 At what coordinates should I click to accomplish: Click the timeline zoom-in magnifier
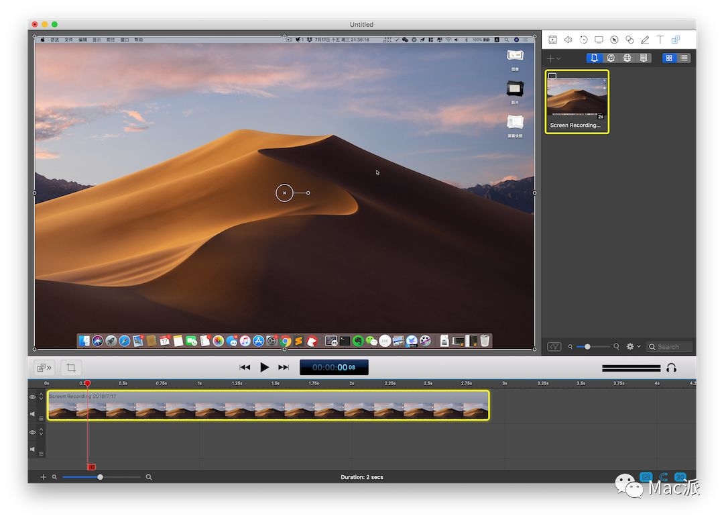coord(149,477)
